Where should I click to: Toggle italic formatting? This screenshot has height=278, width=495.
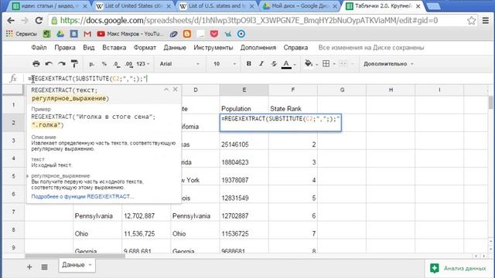[x=261, y=63]
